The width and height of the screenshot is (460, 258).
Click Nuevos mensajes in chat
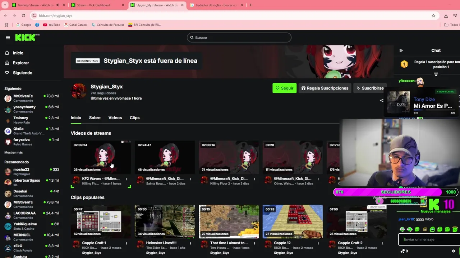coord(435,211)
